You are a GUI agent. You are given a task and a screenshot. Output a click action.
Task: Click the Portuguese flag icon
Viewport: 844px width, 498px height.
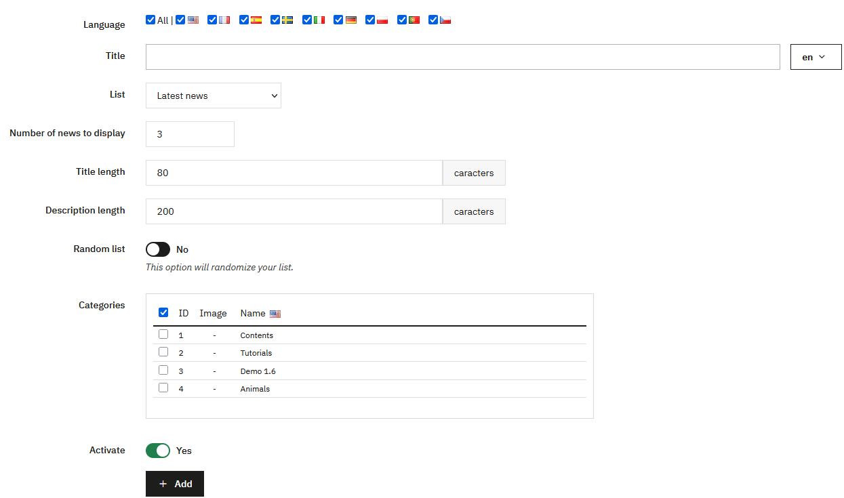[x=414, y=20]
